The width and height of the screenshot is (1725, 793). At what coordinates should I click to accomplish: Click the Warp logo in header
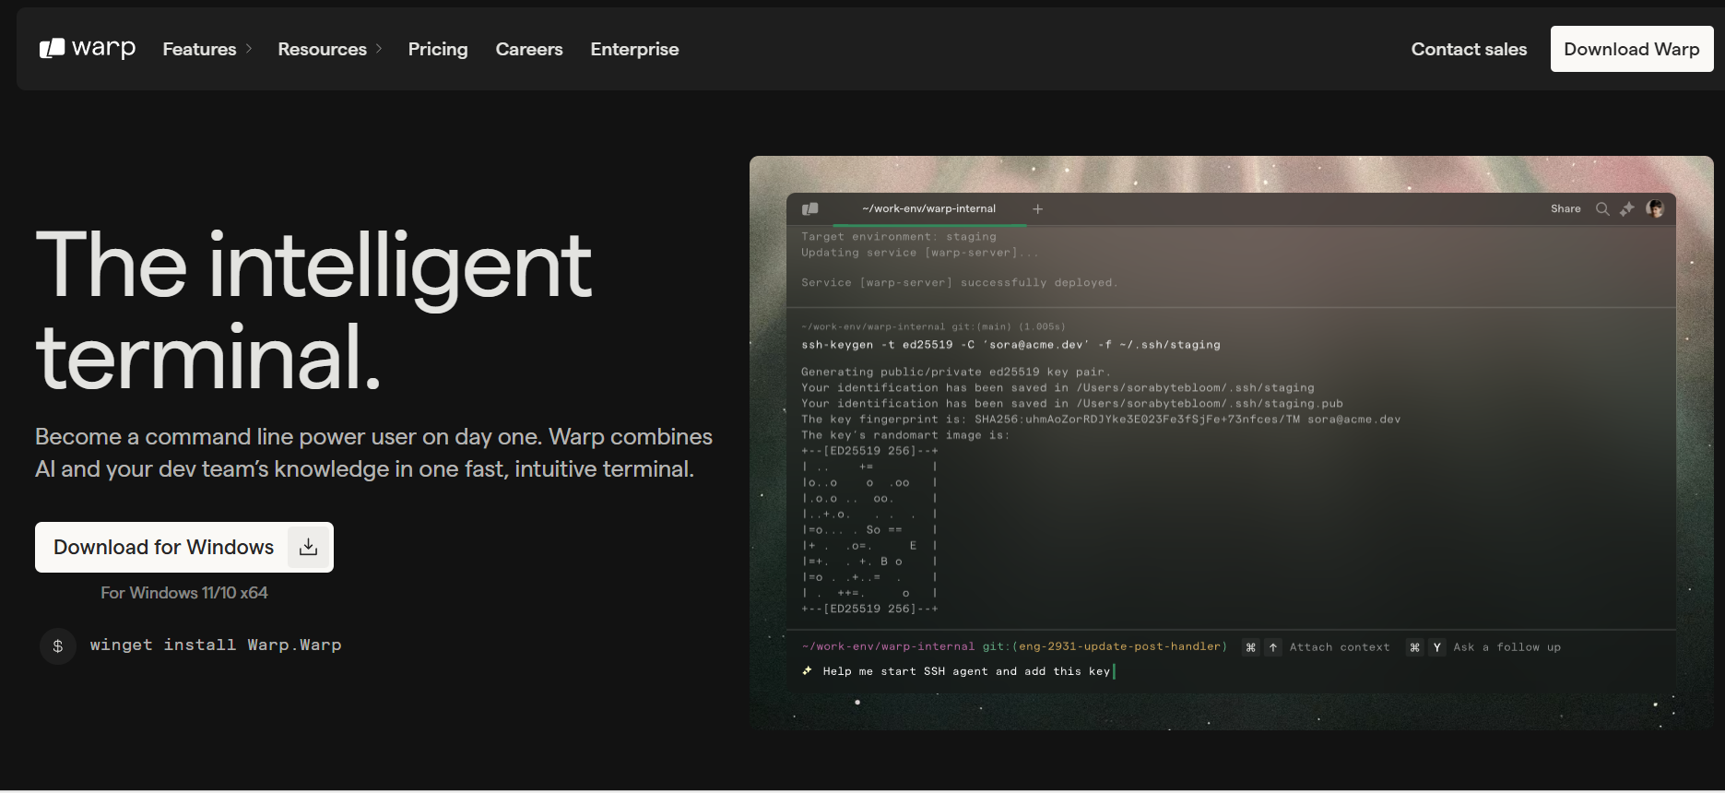tap(88, 48)
